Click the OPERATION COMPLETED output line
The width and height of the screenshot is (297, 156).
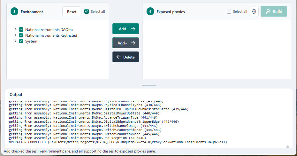click(118, 142)
